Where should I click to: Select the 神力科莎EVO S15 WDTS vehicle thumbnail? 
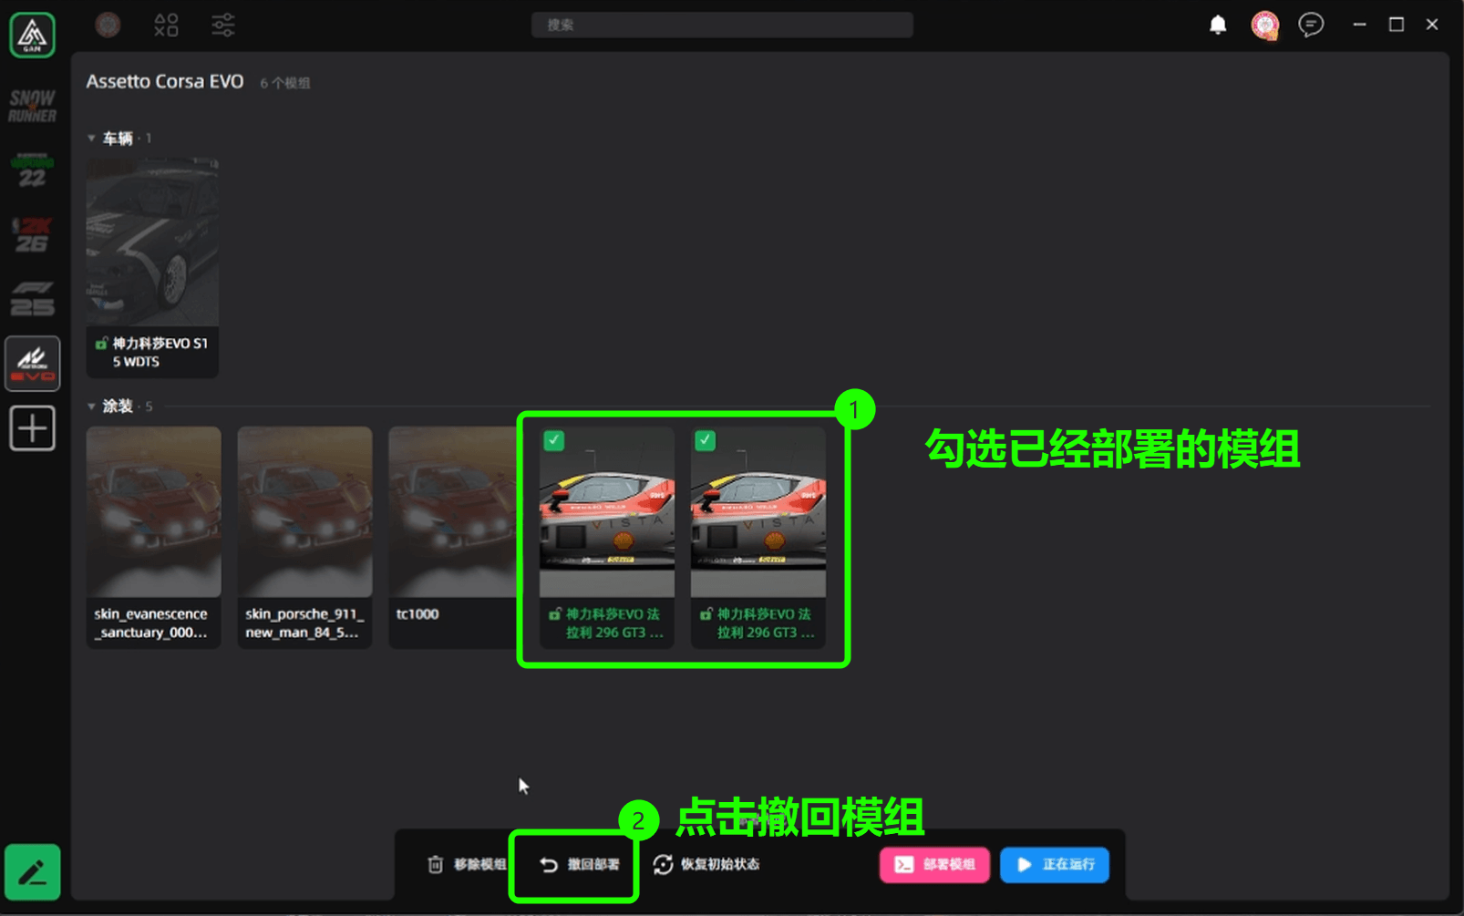tap(152, 242)
